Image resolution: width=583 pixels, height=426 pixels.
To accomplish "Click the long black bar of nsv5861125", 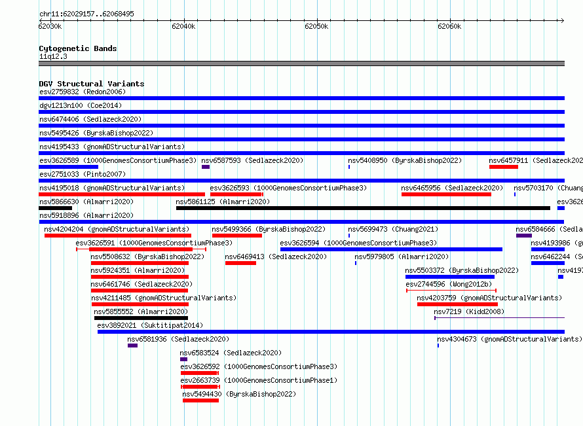I will (x=364, y=208).
